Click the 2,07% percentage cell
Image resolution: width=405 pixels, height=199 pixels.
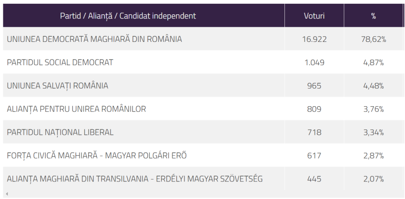pyautogui.click(x=374, y=179)
